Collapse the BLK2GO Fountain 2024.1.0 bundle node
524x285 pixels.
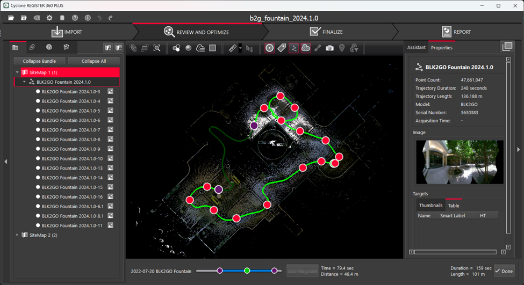point(24,82)
